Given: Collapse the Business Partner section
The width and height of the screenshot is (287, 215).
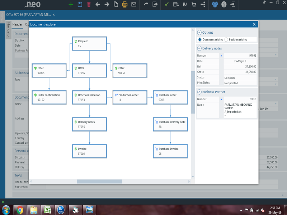Looking at the screenshot, I should pyautogui.click(x=199, y=92).
